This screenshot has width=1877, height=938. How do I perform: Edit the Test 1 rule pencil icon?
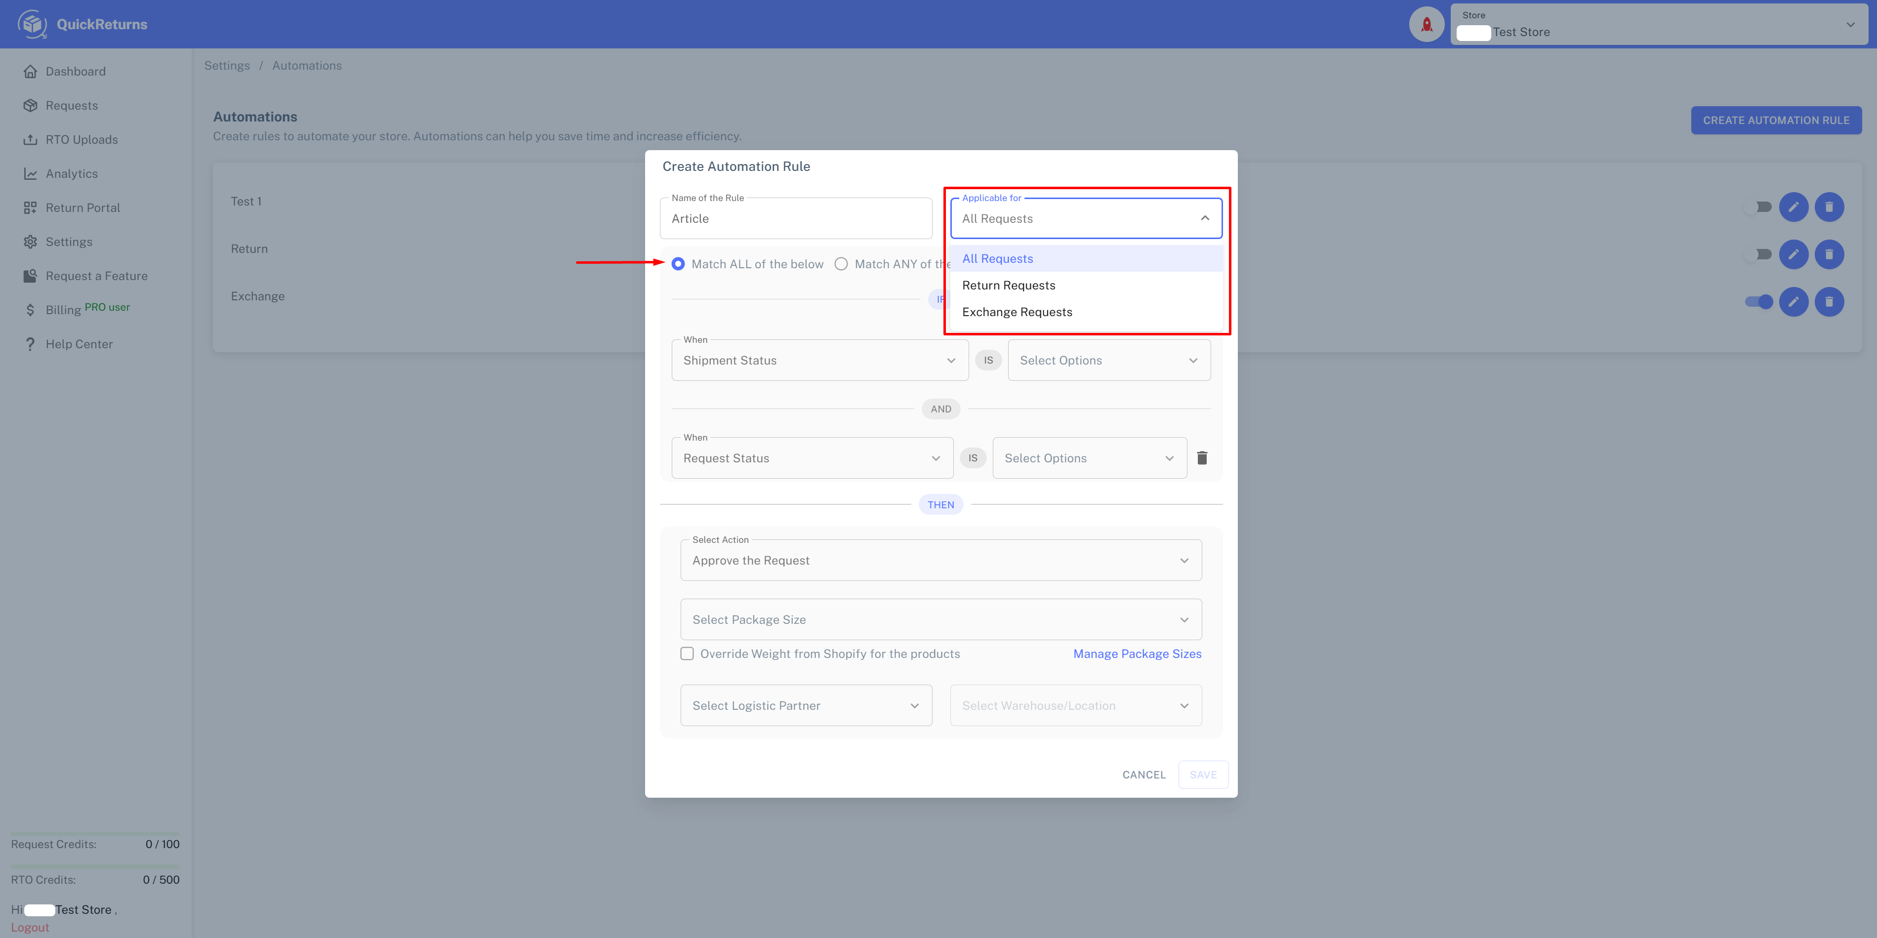pyautogui.click(x=1793, y=207)
